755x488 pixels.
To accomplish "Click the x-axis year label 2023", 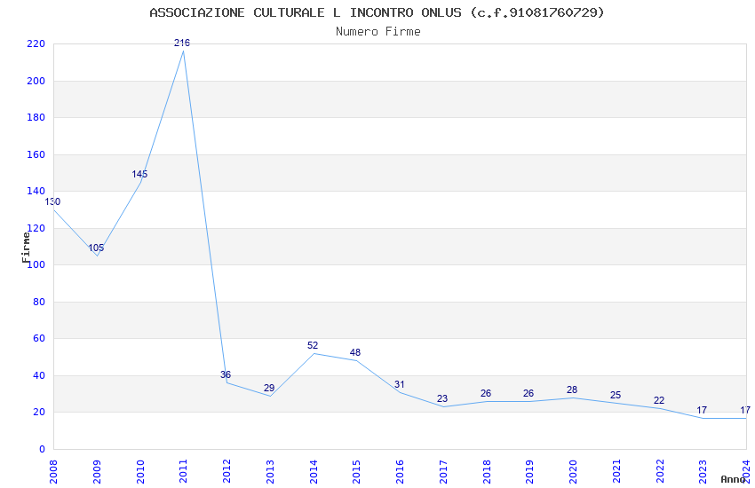I will pyautogui.click(x=703, y=472).
